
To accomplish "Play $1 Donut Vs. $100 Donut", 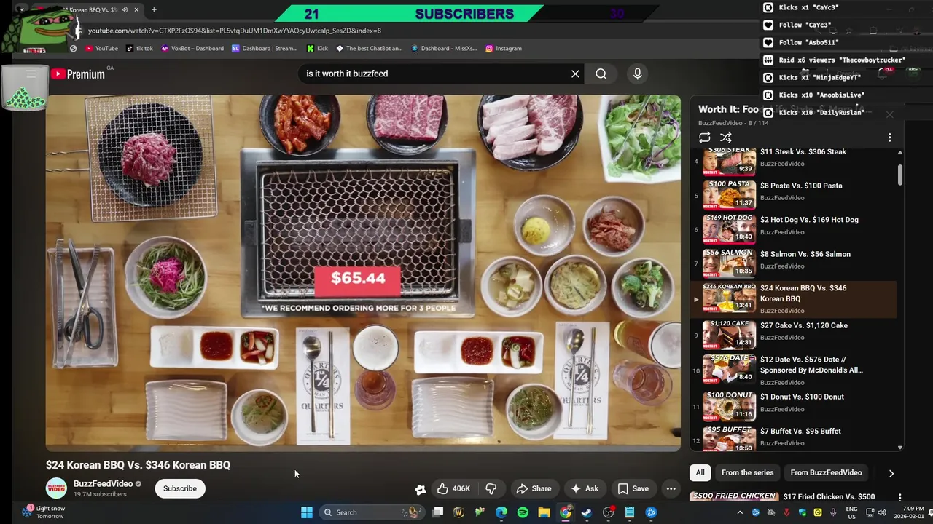I will (x=793, y=405).
